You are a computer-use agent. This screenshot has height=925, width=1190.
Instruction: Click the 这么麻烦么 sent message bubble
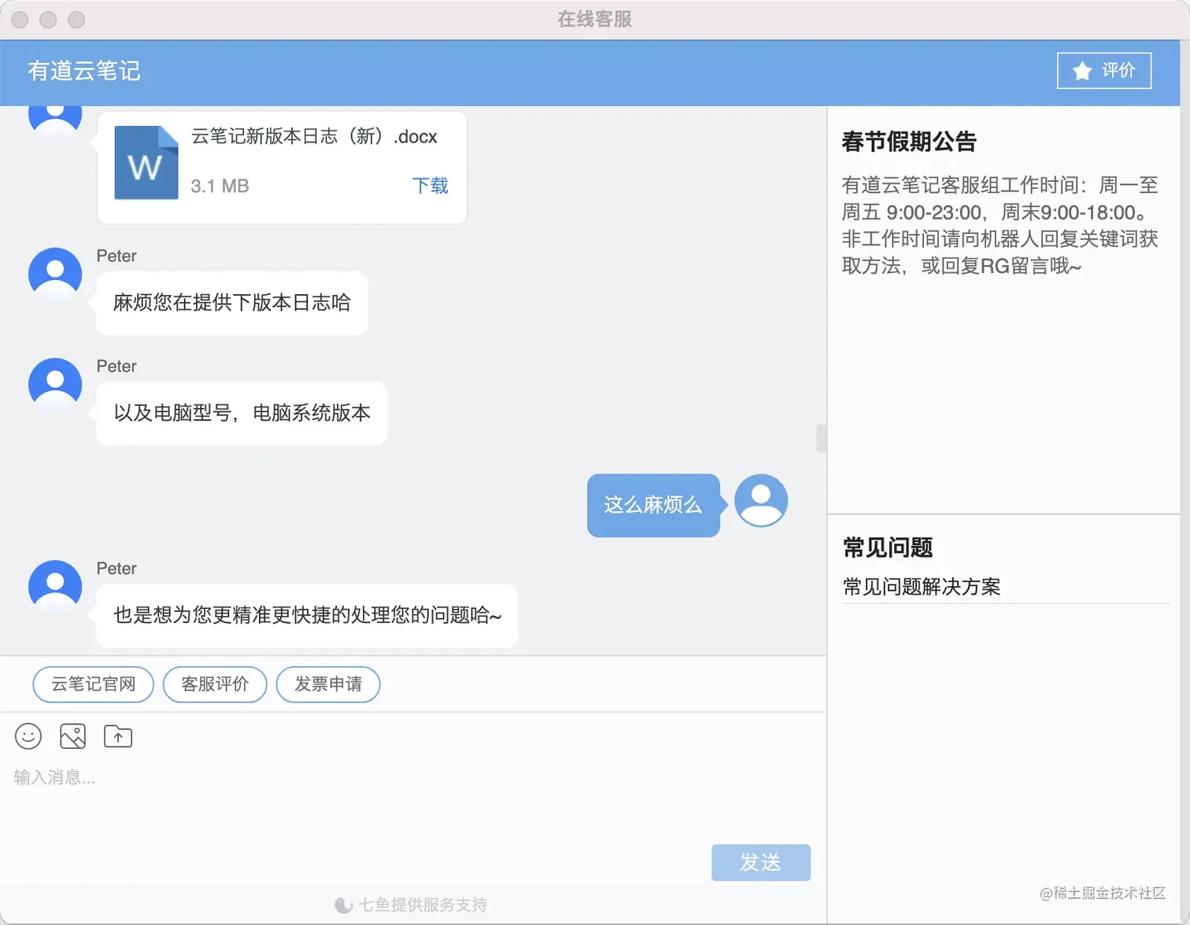(x=653, y=505)
